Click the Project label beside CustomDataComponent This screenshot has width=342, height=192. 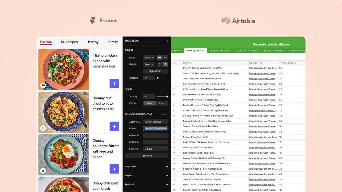coord(165,114)
